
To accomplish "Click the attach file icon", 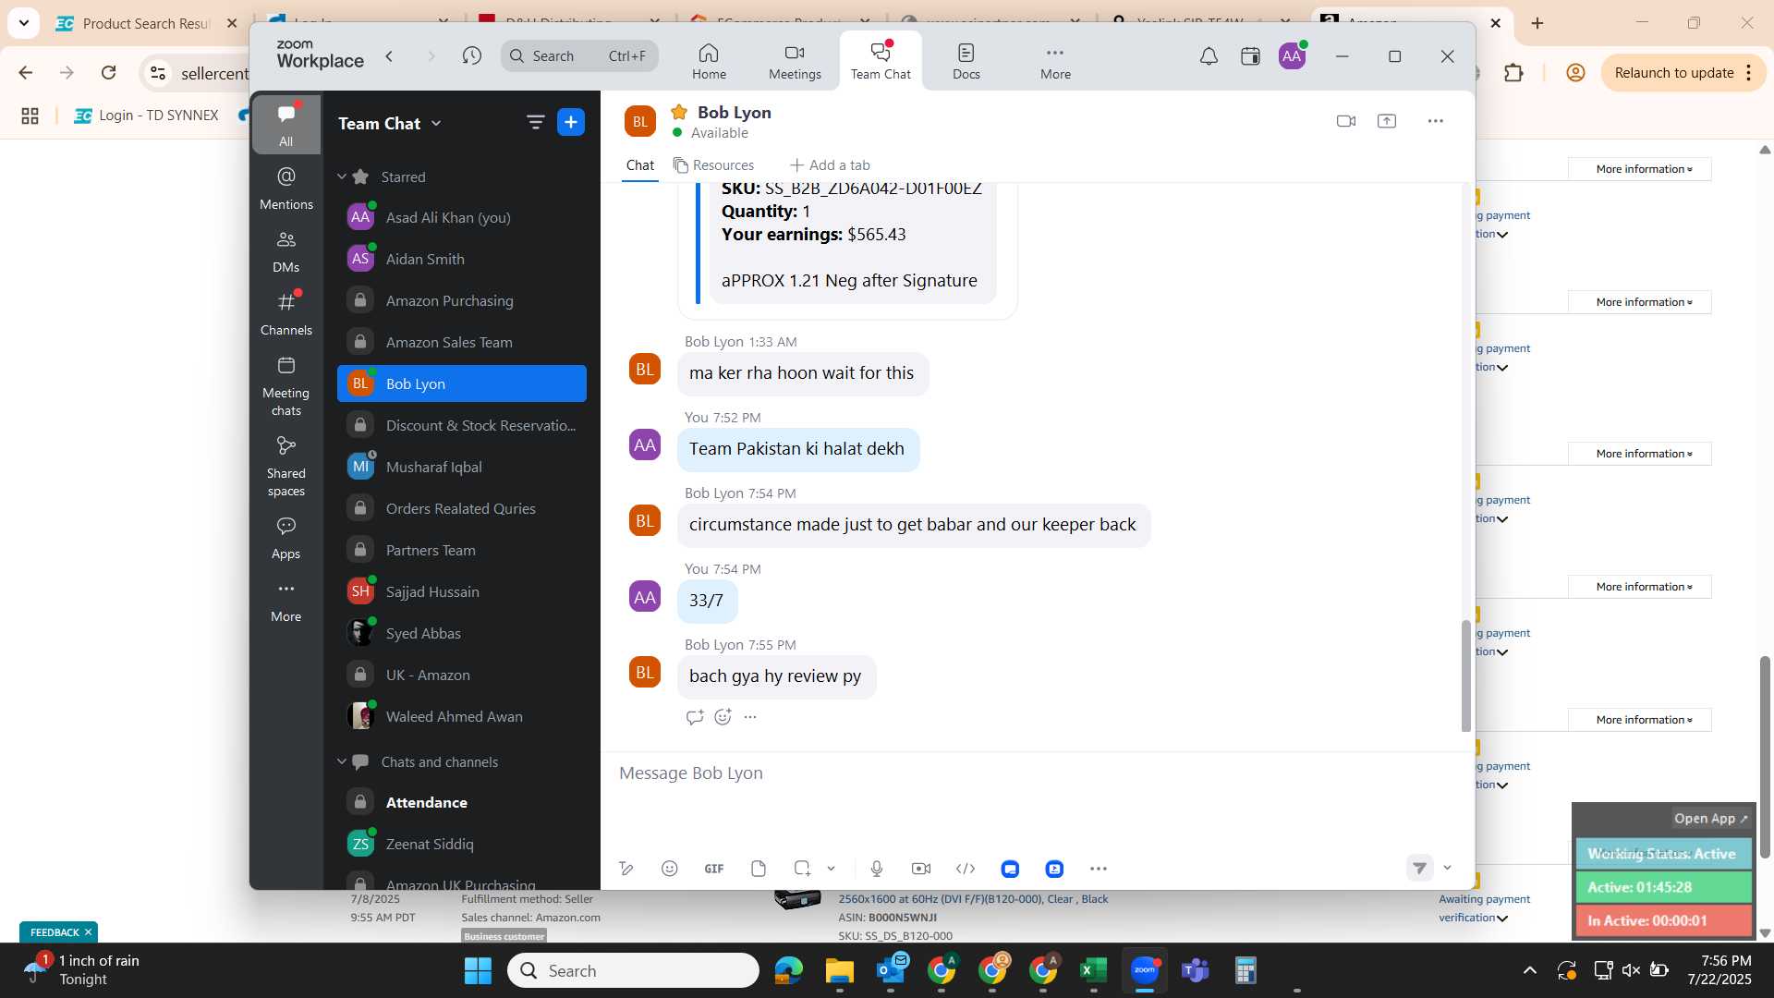I will (x=759, y=869).
